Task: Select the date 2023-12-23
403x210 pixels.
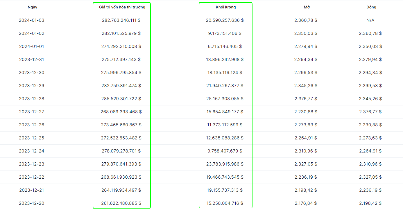Action: [x=32, y=164]
